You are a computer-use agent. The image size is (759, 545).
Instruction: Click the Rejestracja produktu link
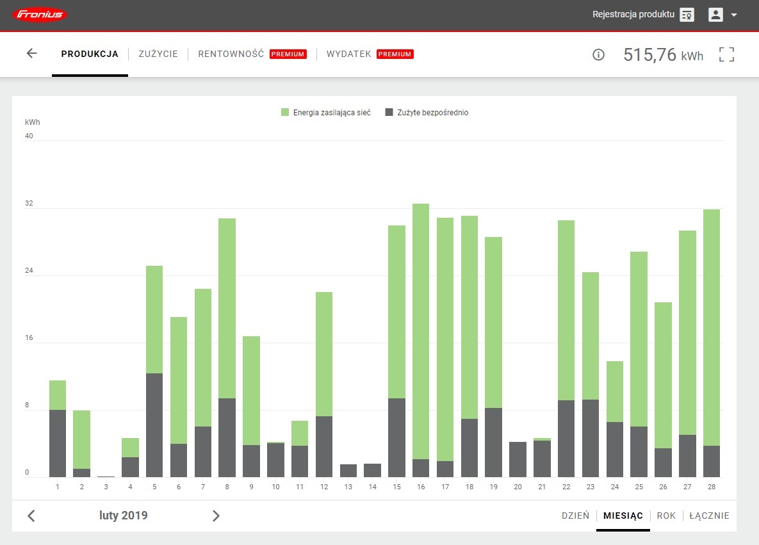point(633,15)
